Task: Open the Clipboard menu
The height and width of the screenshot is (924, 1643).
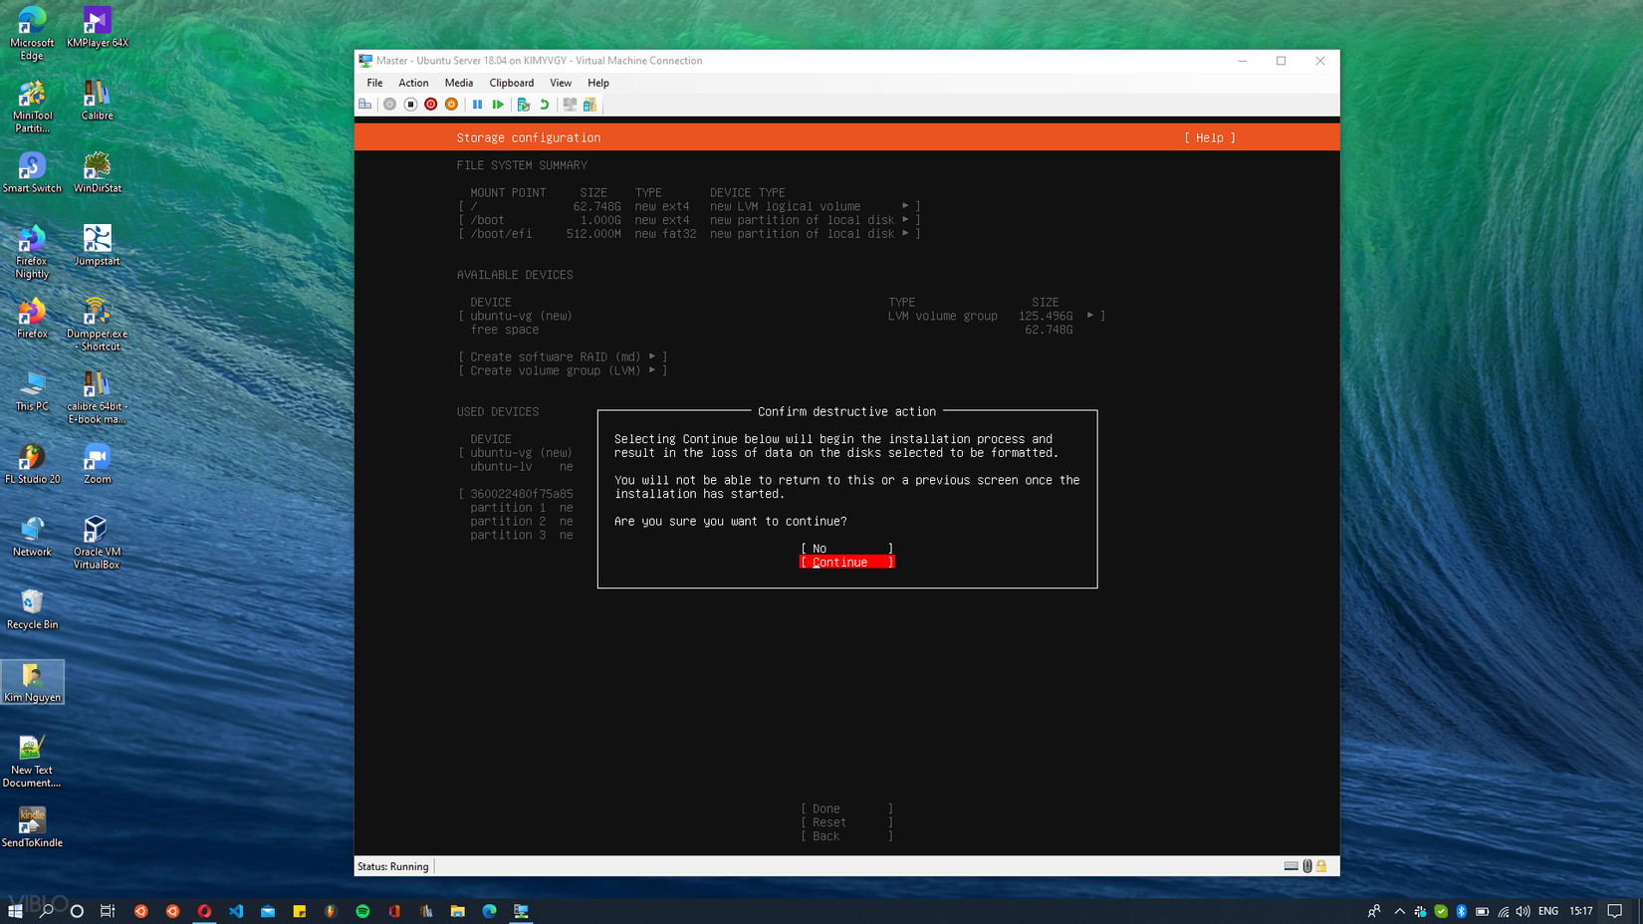Action: click(512, 83)
